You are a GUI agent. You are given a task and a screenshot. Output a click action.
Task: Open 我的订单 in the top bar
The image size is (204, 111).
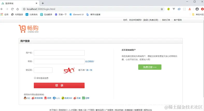coord(166,20)
